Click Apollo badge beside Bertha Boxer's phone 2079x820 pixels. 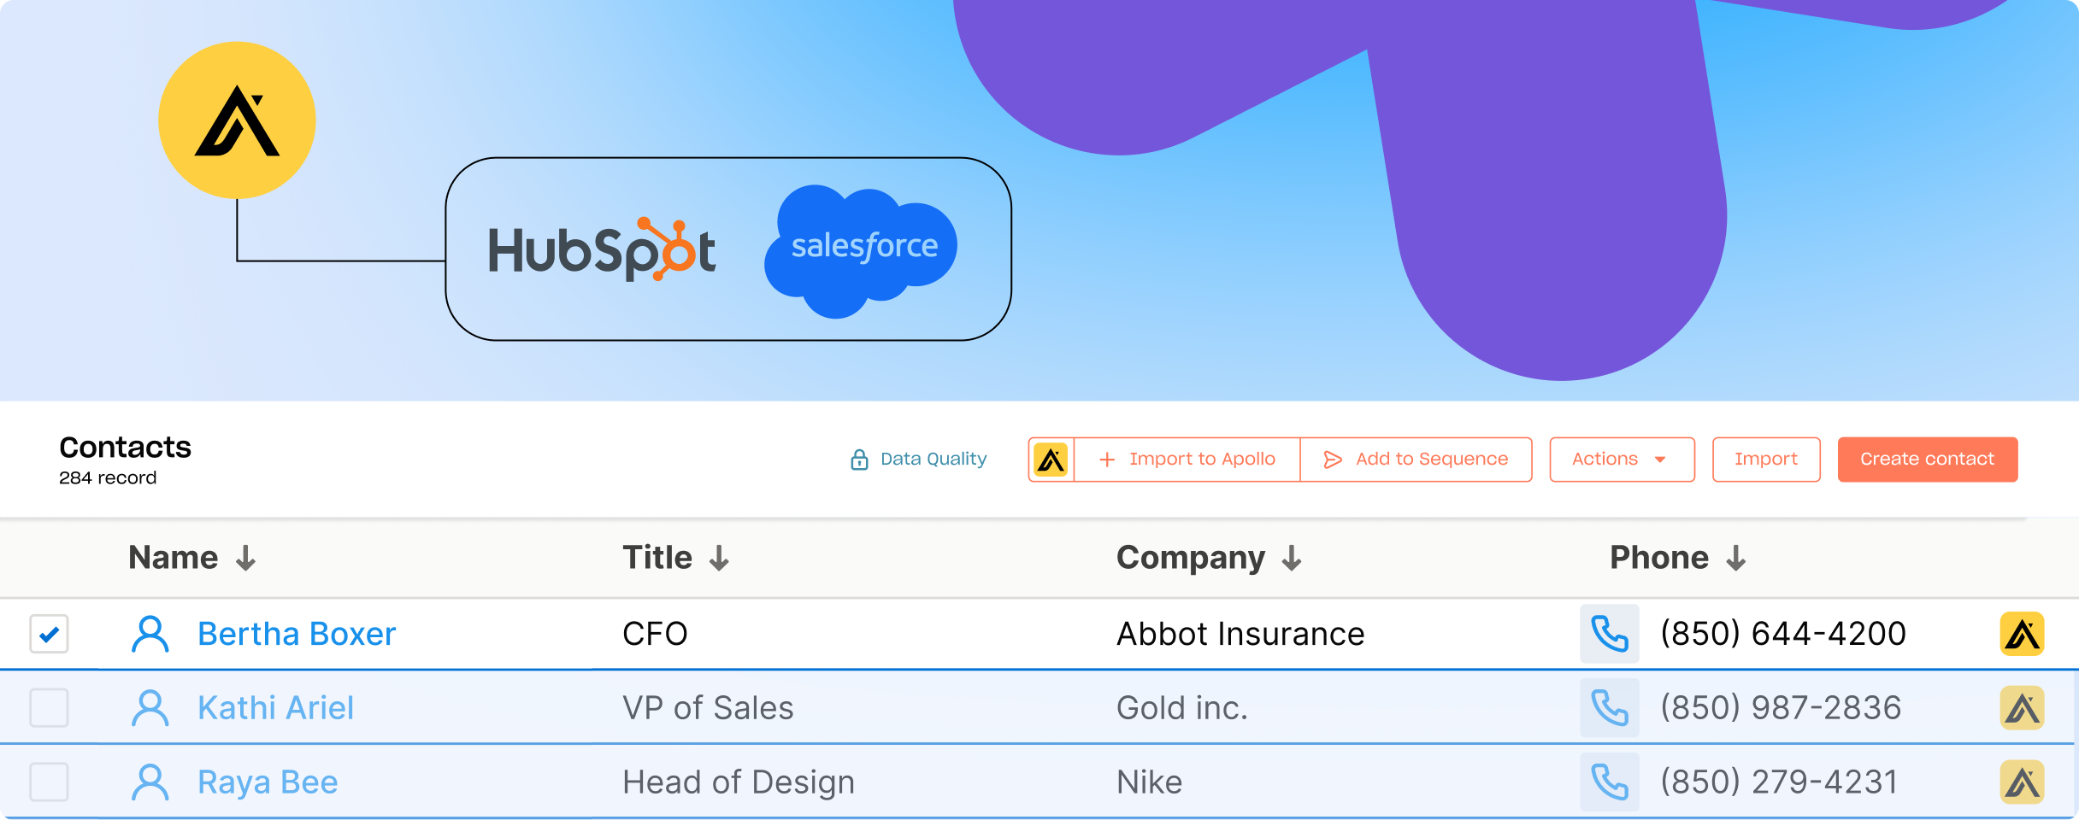[x=2022, y=634]
